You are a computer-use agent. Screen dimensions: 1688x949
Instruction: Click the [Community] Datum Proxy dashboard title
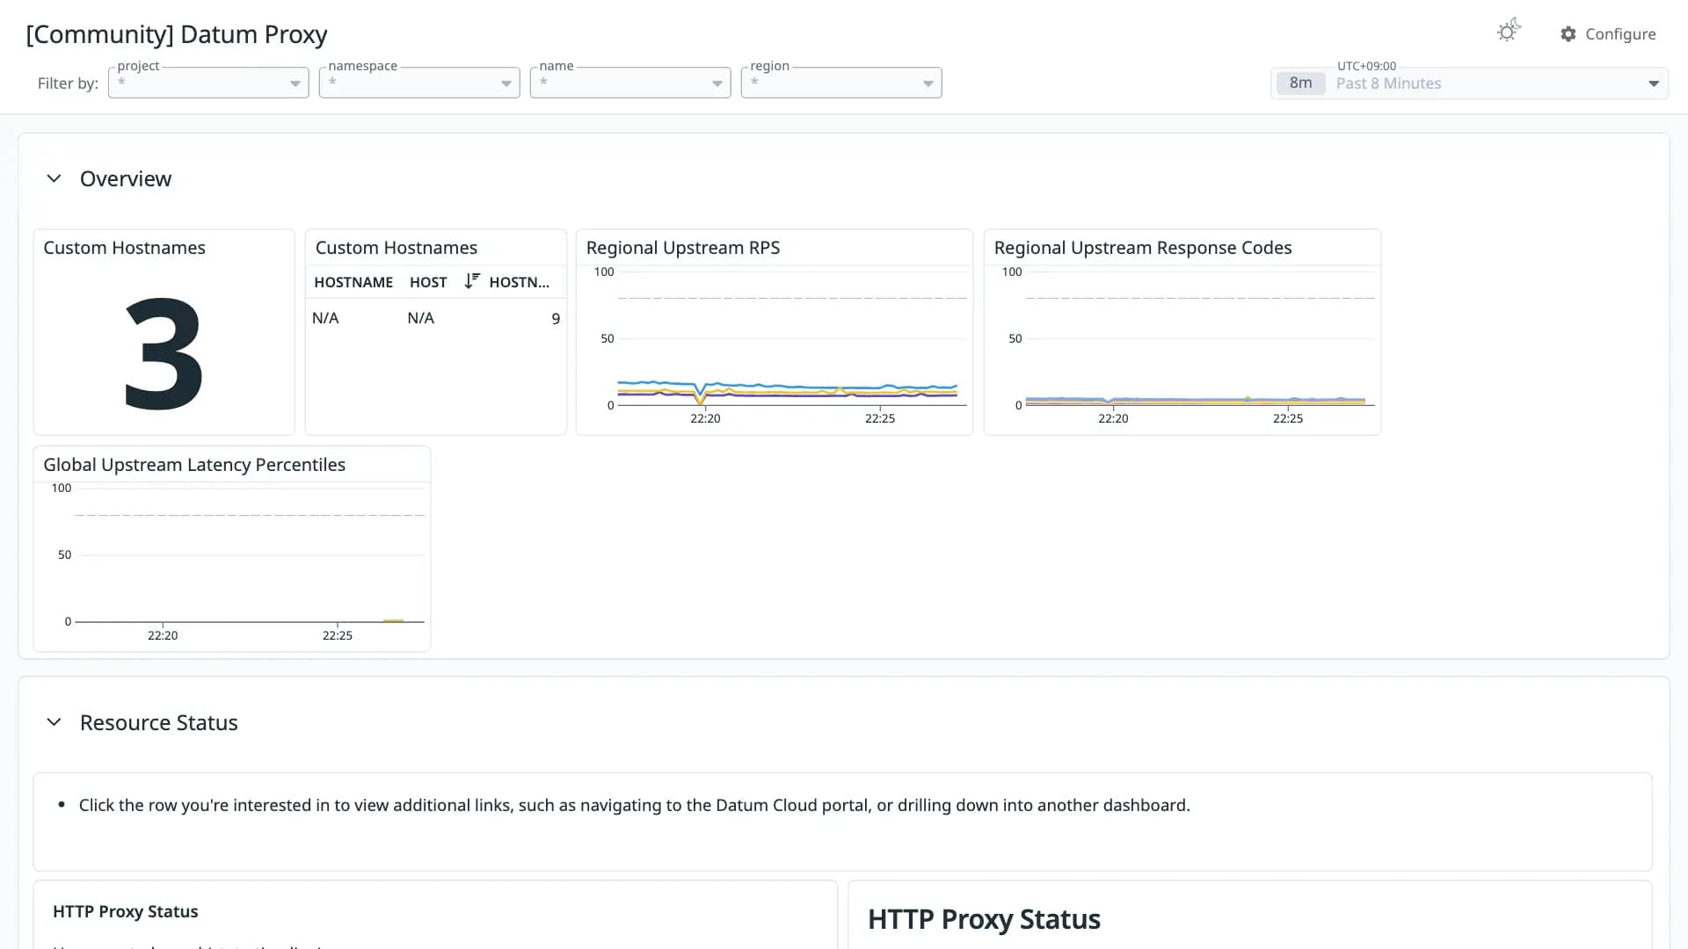pos(177,34)
